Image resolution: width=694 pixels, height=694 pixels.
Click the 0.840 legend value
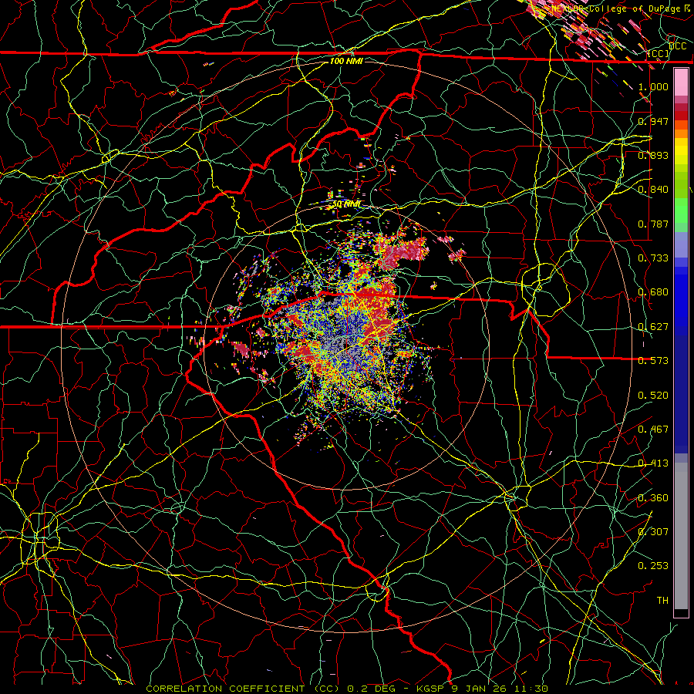(653, 190)
